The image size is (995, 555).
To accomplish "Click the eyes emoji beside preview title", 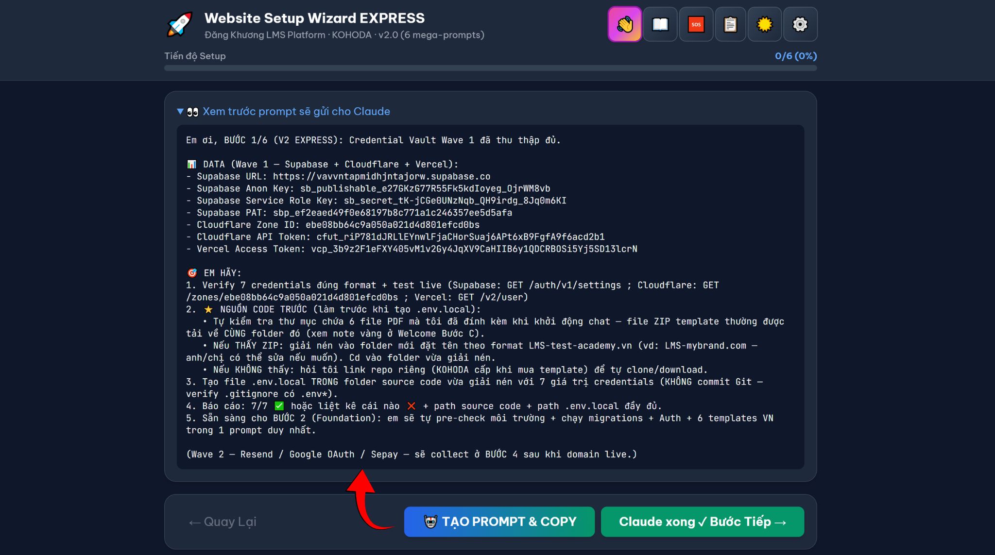I will click(193, 112).
